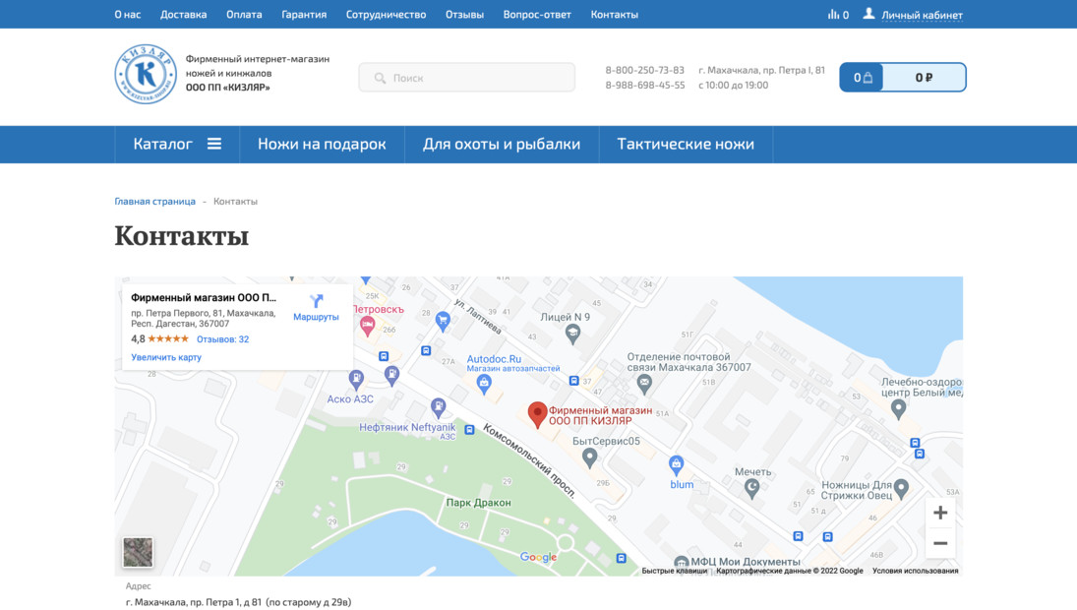
Task: Click the БытСервис05 map pin
Action: click(x=589, y=458)
